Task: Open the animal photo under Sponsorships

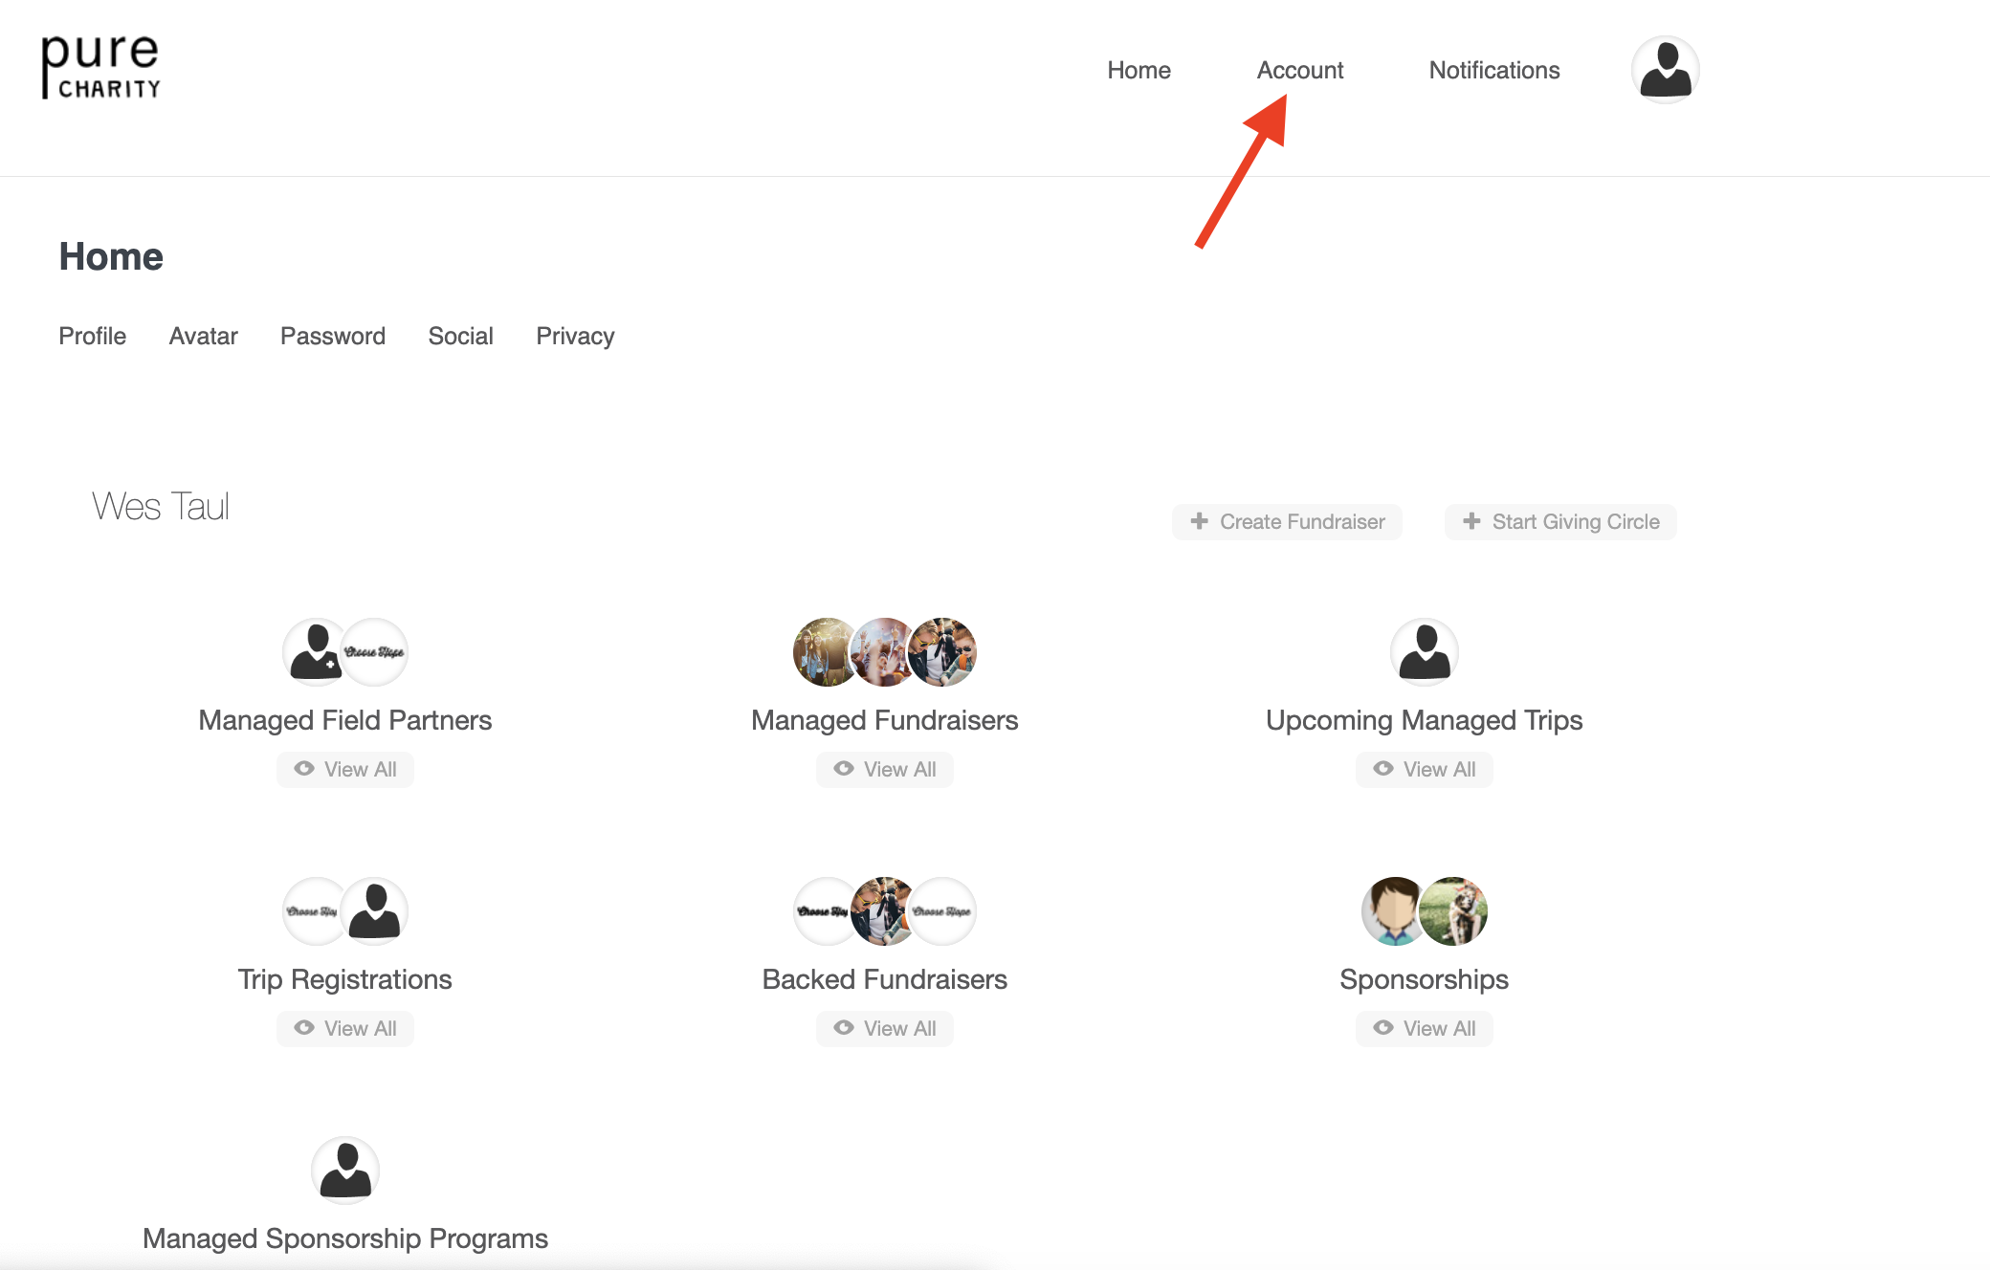Action: coord(1454,911)
